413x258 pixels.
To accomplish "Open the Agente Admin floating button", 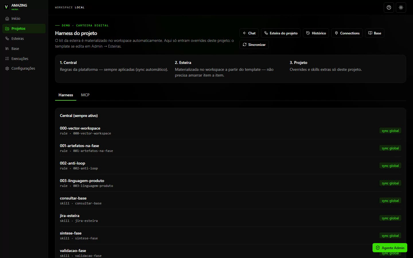I will pos(390,248).
